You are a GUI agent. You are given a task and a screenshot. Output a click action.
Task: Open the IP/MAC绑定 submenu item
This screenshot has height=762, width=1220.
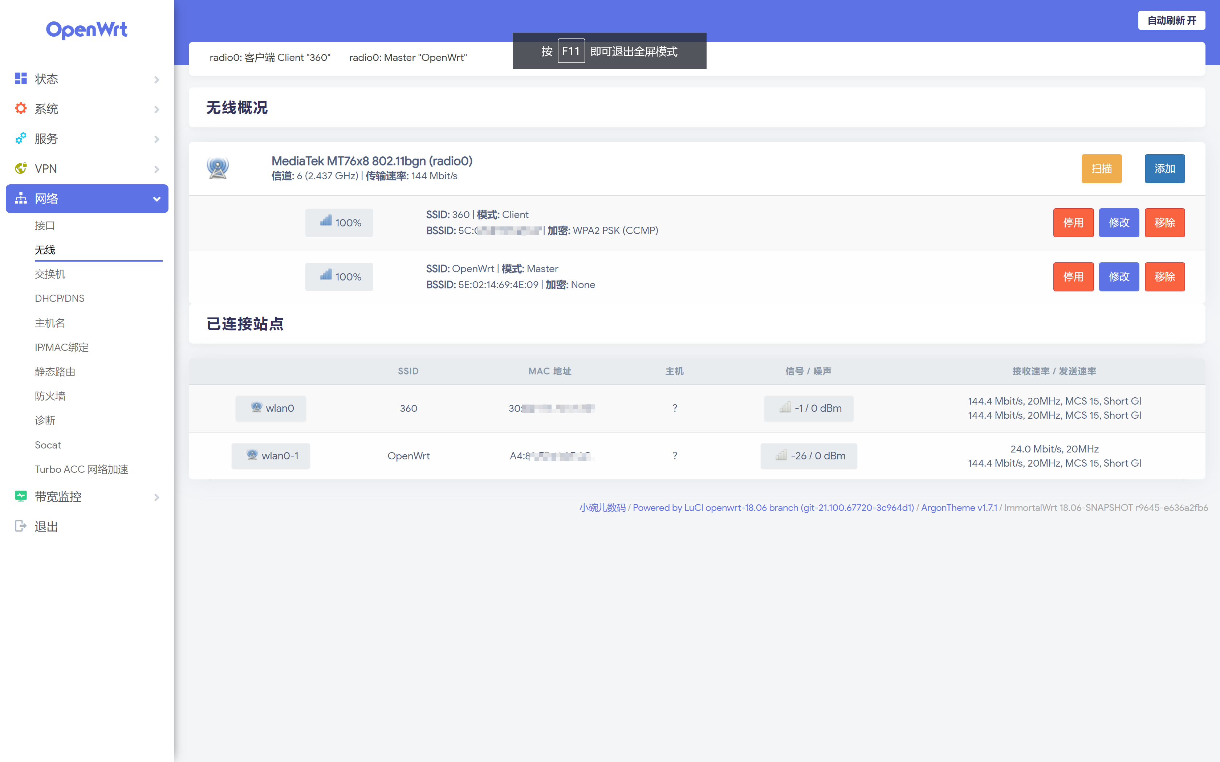(61, 347)
